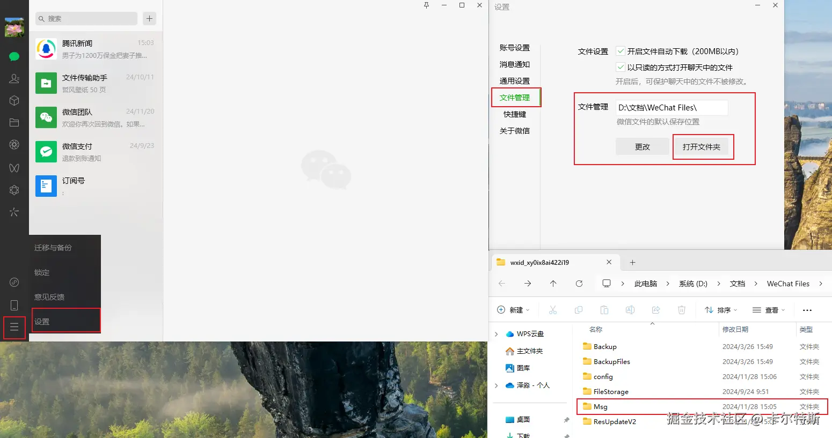Pin the WeChat window on top
Image resolution: width=832 pixels, height=438 pixels.
426,5
